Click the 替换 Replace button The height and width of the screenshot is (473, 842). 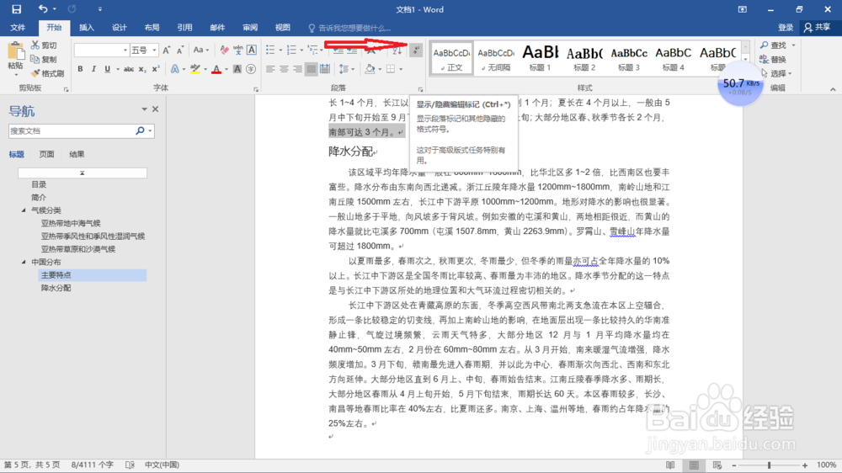pos(774,59)
